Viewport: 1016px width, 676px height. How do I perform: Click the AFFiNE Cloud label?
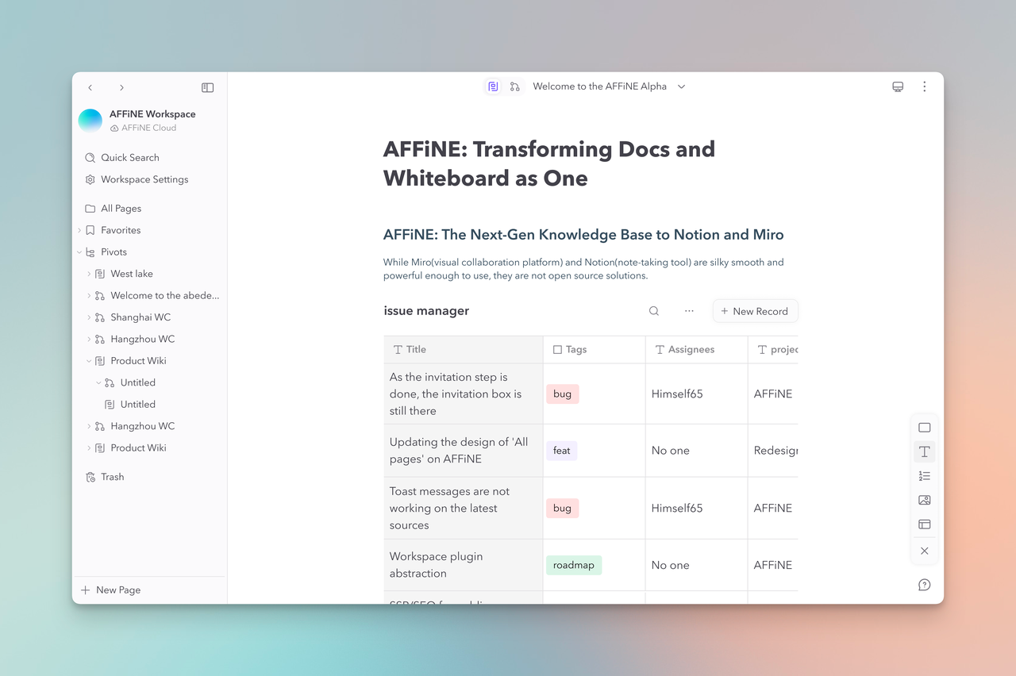tap(148, 128)
